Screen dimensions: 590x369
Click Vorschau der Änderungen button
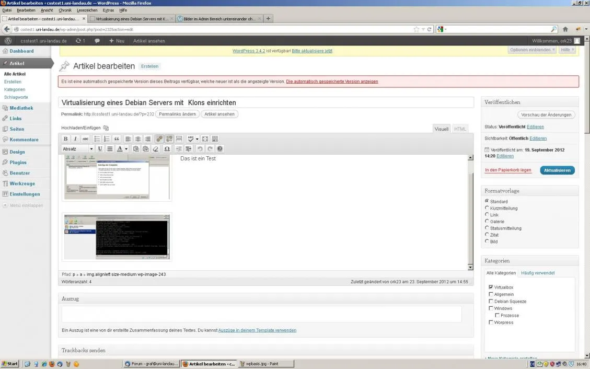546,115
